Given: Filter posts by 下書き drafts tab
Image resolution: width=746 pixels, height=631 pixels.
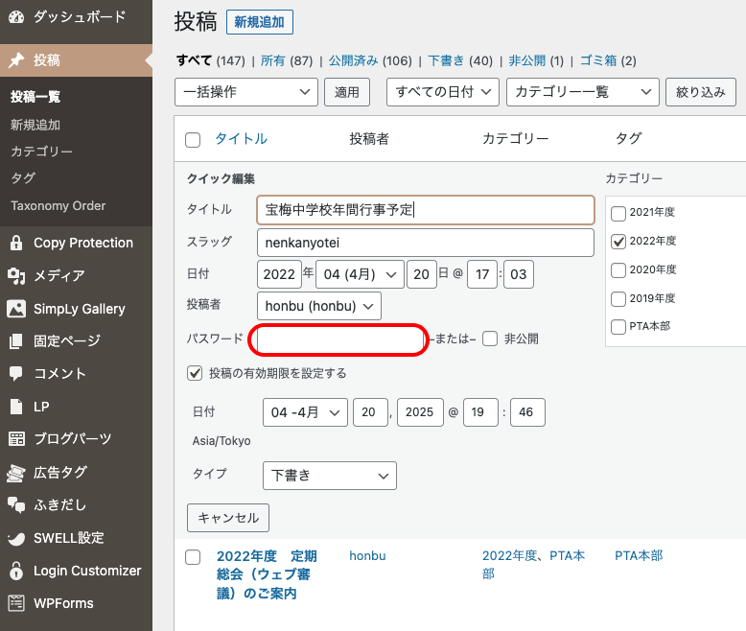Looking at the screenshot, I should pyautogui.click(x=447, y=60).
